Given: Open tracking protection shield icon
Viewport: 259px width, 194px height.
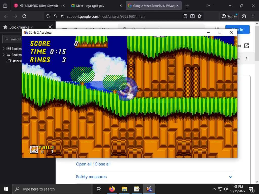Looking at the screenshot, I should pyautogui.click(x=48, y=16).
